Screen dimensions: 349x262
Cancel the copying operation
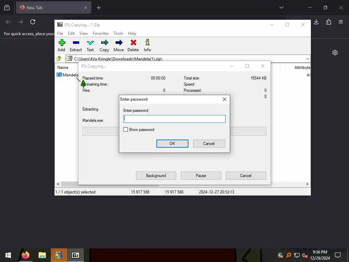[x=246, y=176]
